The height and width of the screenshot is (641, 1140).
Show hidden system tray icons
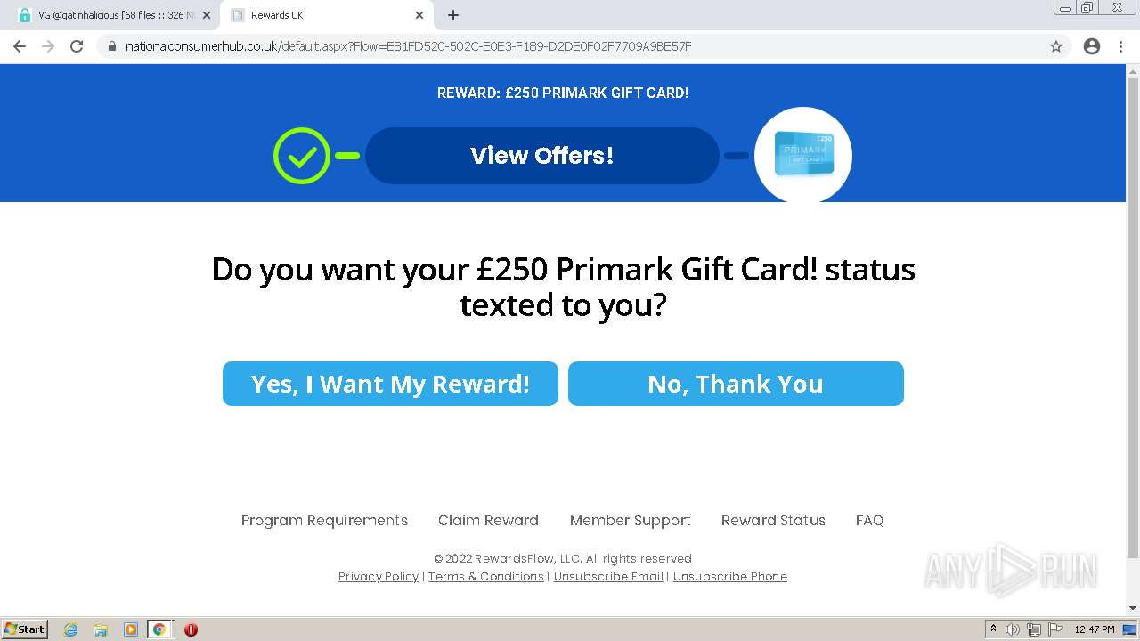point(993,629)
